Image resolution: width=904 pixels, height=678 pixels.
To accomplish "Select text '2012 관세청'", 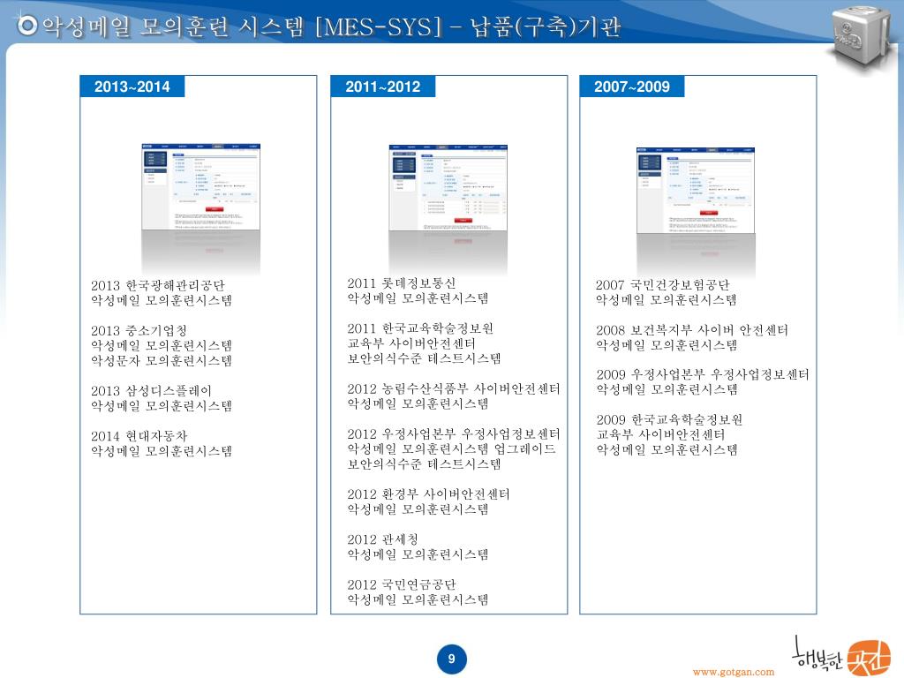I will [383, 539].
